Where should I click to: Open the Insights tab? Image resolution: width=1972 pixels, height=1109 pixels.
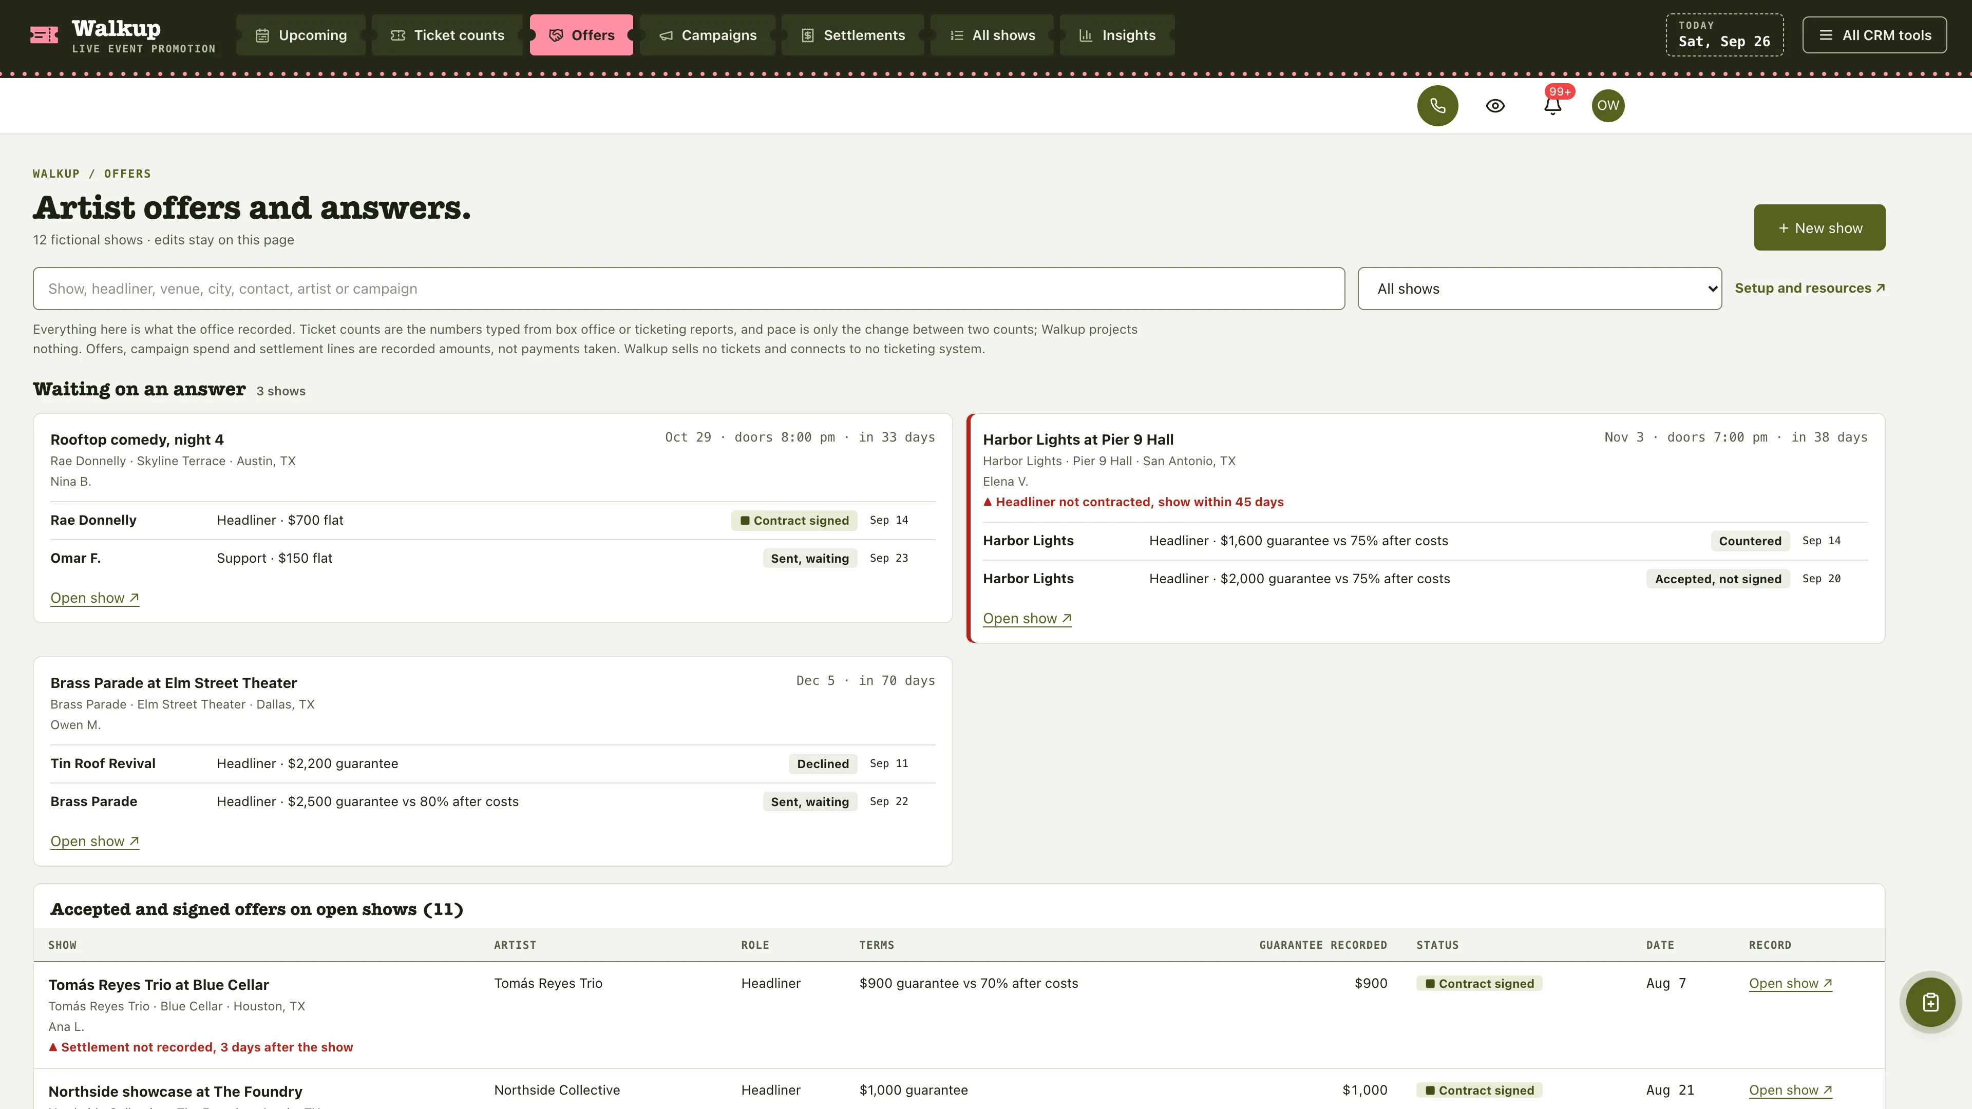(x=1117, y=35)
